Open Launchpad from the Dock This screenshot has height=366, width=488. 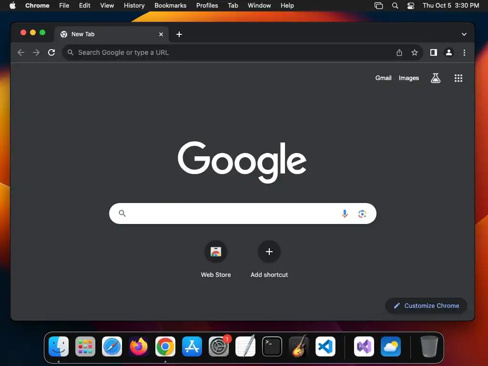click(x=85, y=346)
